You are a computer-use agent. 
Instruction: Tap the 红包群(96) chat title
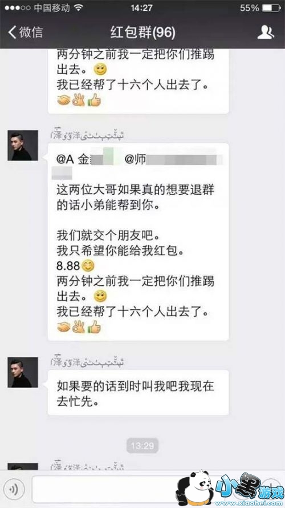(x=142, y=33)
